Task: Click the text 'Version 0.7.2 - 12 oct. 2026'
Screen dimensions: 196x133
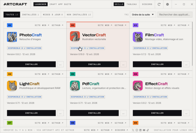Action: coord(147,54)
